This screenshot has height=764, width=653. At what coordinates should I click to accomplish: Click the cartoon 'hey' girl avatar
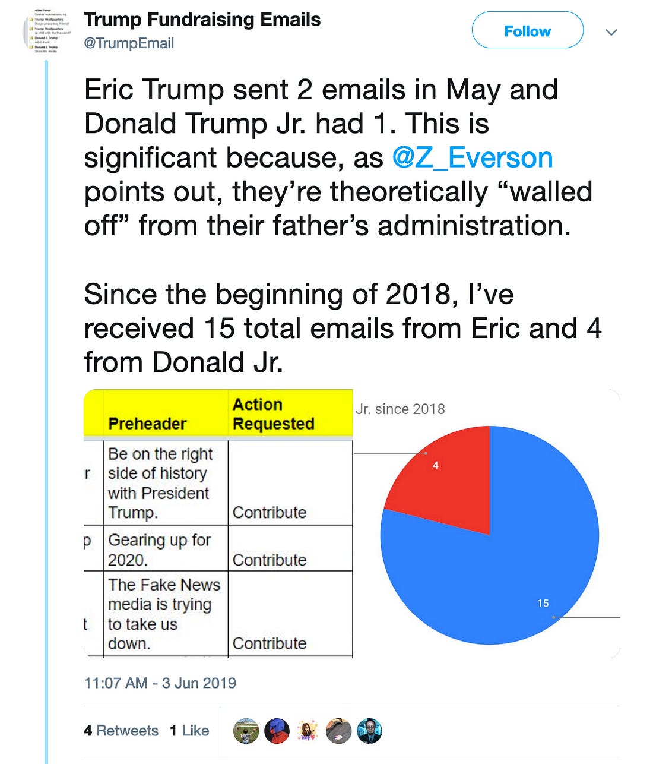point(308,731)
